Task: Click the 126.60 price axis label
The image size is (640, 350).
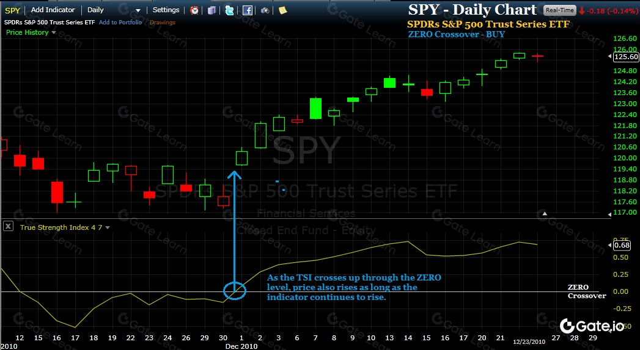Action: click(x=625, y=38)
